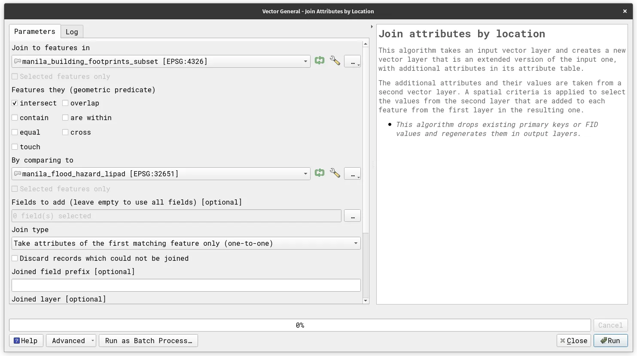Open advanced options wrench for building footprints layer

tap(335, 61)
